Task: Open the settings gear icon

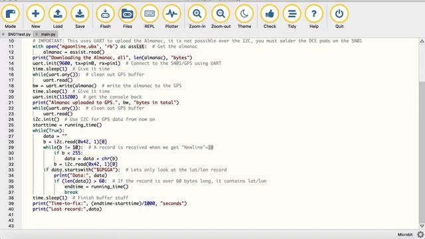Action: pos(420,234)
